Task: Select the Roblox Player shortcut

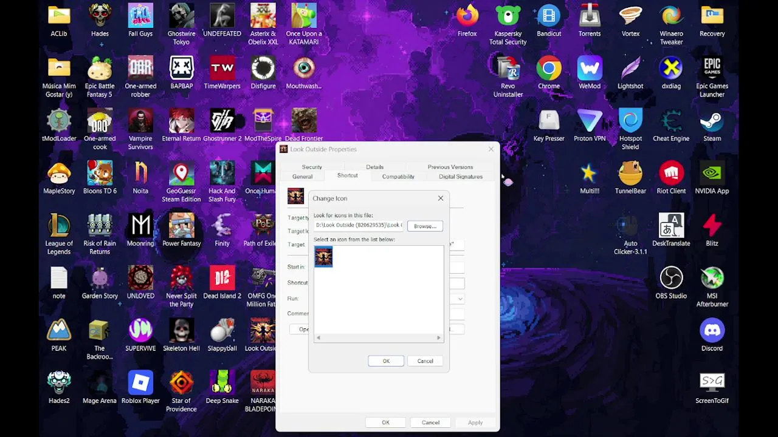Action: tap(140, 388)
